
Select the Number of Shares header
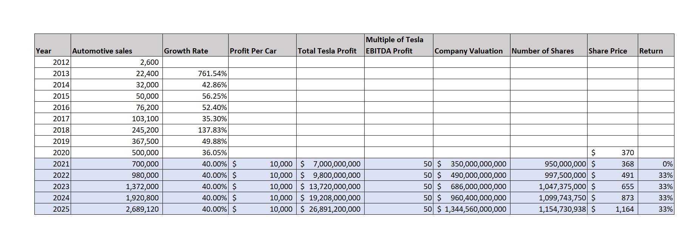click(549, 45)
